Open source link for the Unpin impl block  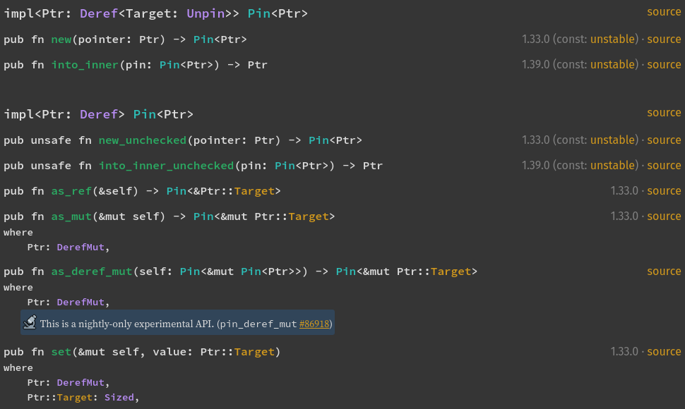tap(664, 12)
